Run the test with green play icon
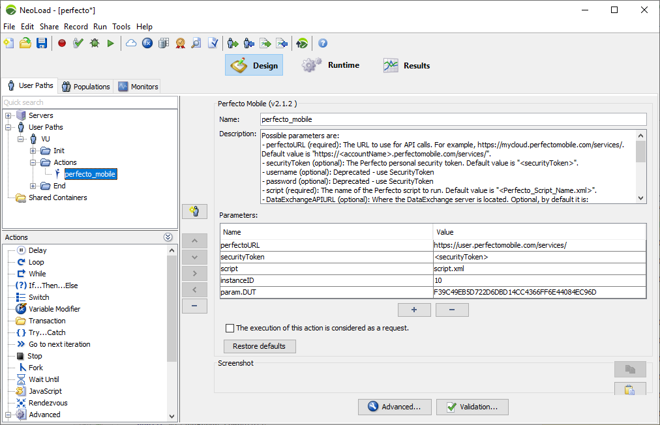Image resolution: width=660 pixels, height=425 pixels. click(111, 43)
